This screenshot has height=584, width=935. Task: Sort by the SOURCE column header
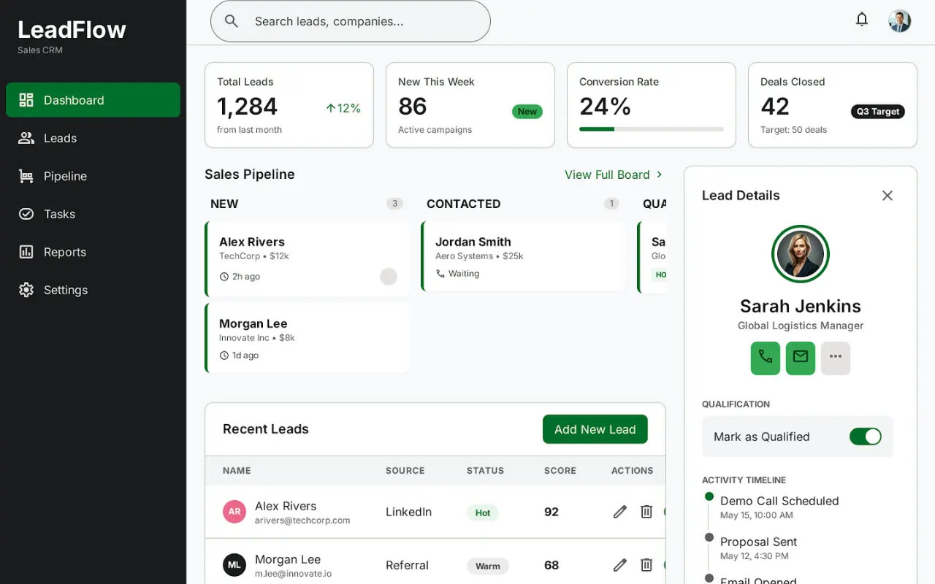click(405, 471)
